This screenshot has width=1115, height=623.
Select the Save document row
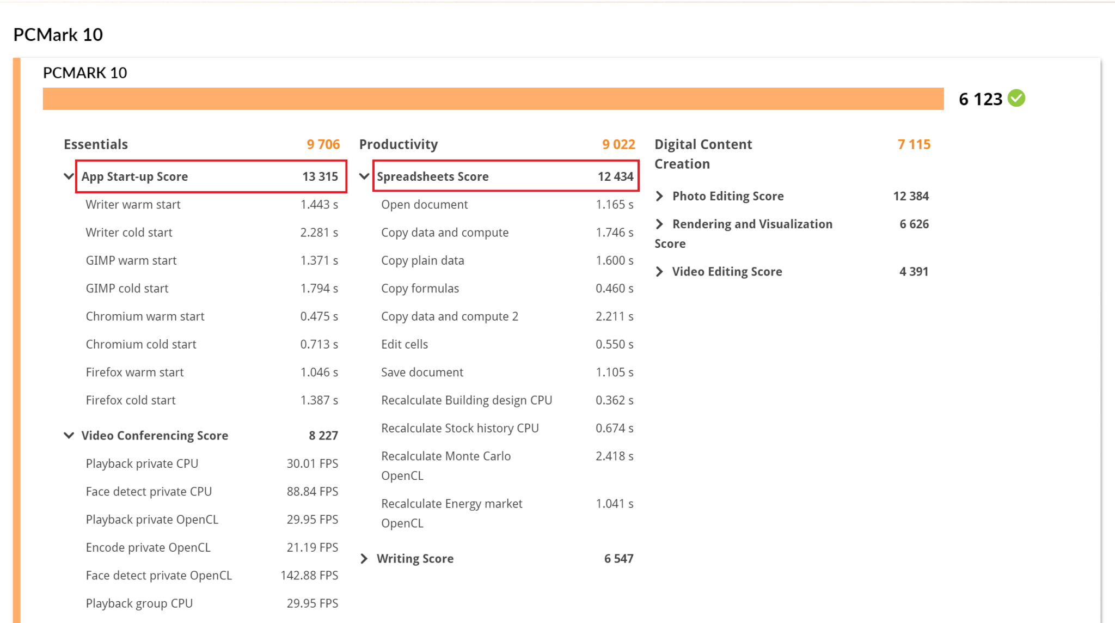(507, 372)
